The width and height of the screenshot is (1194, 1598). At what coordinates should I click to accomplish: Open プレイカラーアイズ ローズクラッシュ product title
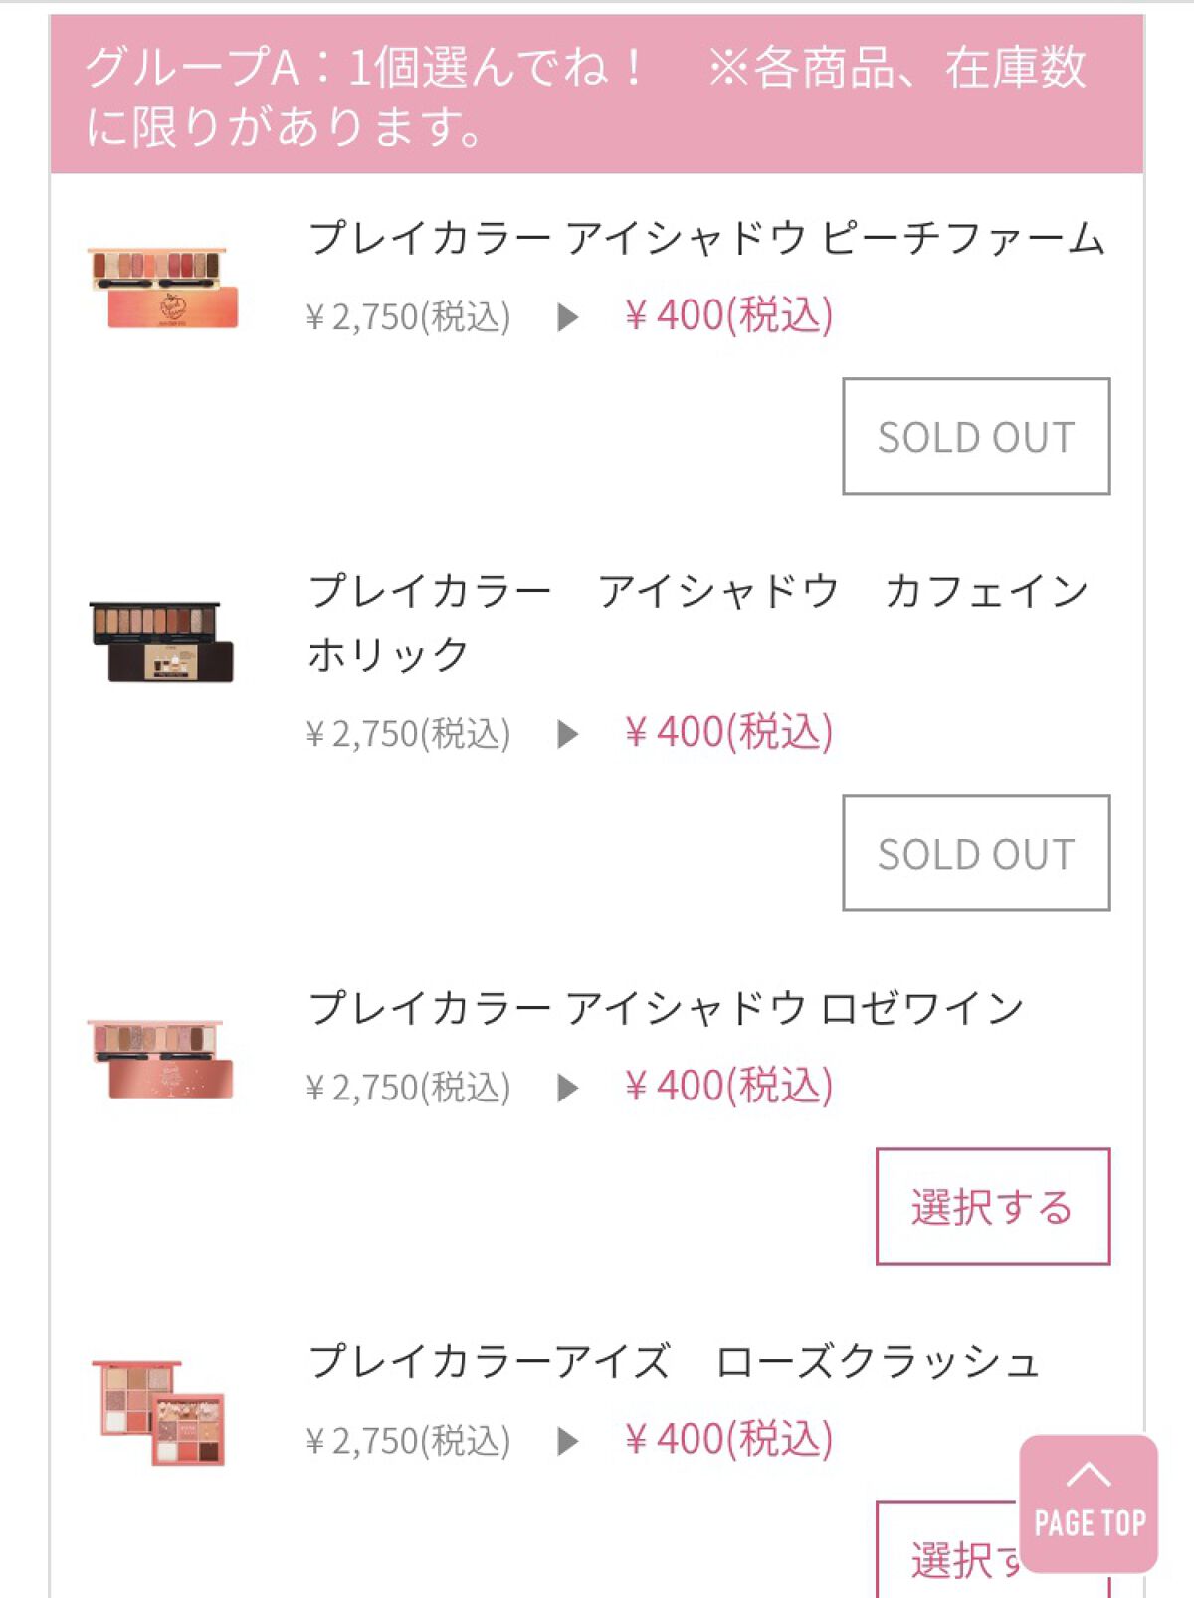[674, 1361]
